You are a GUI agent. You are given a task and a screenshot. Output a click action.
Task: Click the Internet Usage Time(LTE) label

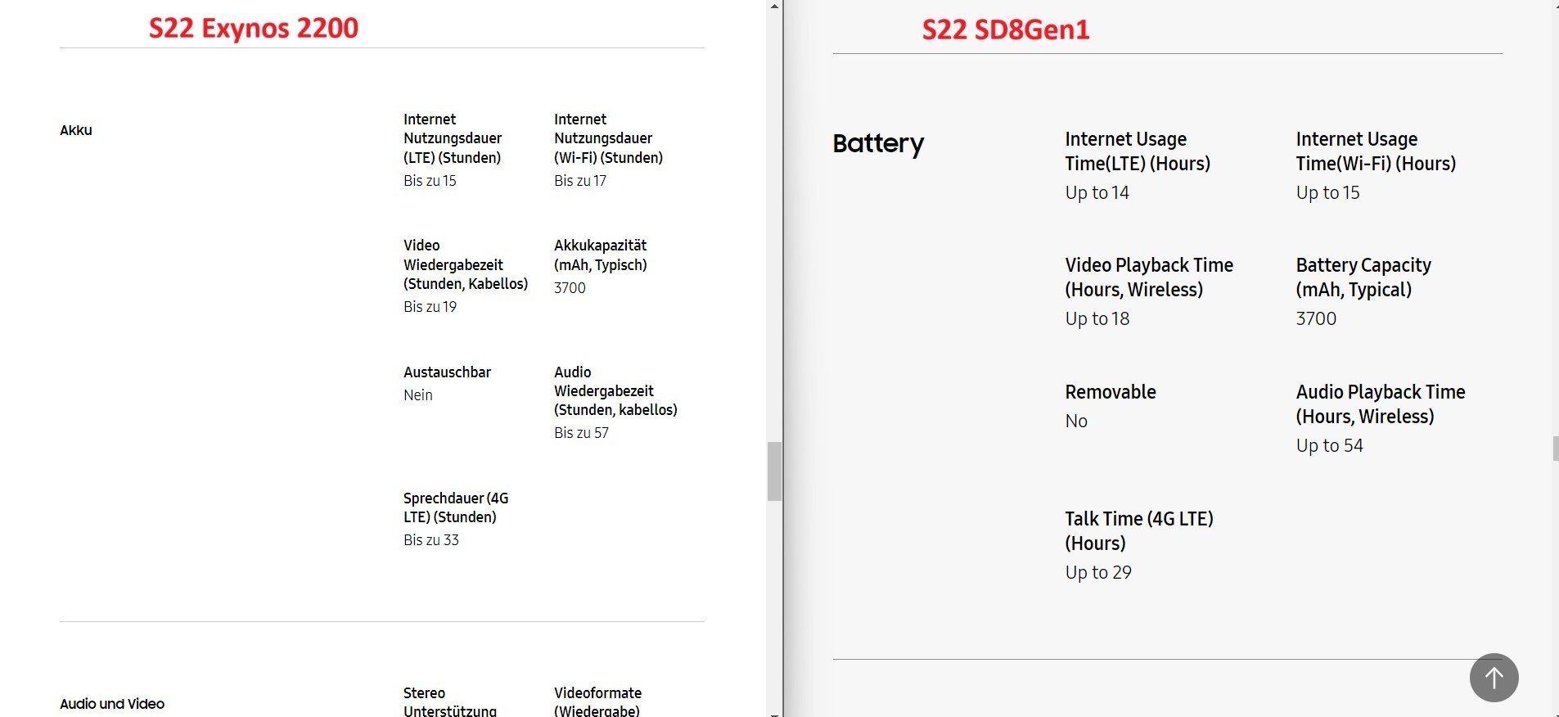(x=1137, y=151)
